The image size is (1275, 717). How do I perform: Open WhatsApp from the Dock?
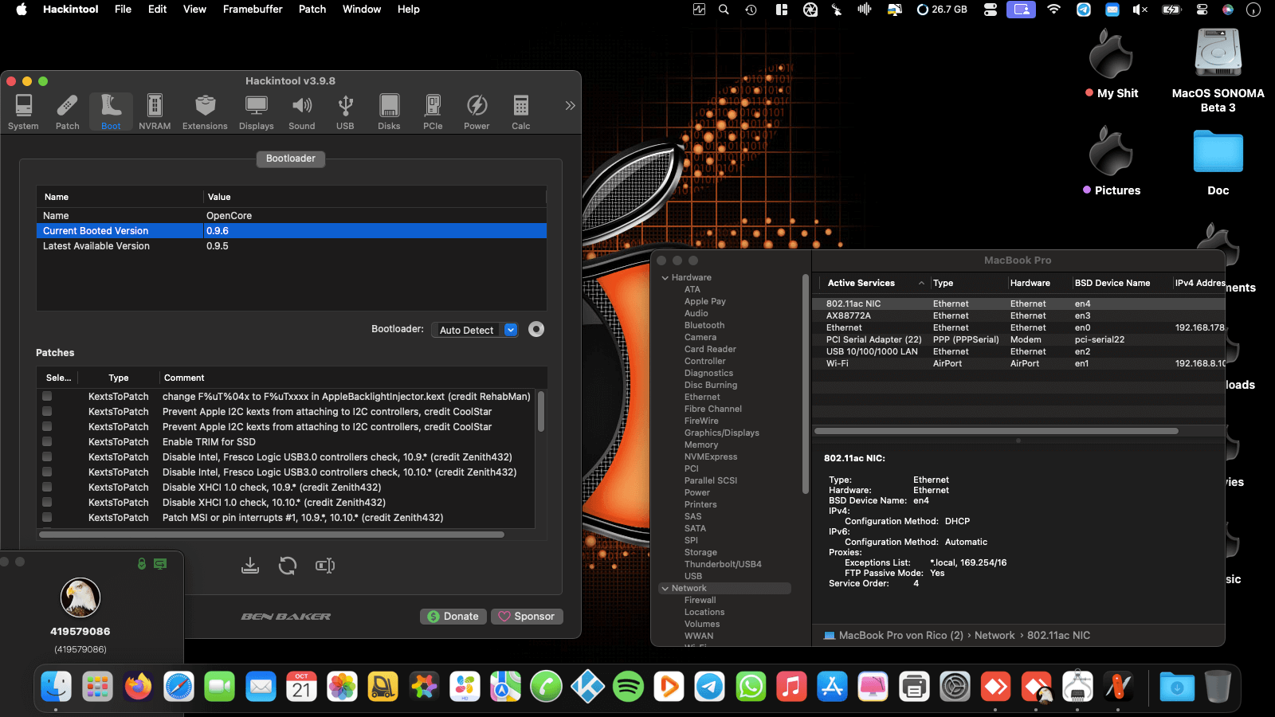click(751, 687)
